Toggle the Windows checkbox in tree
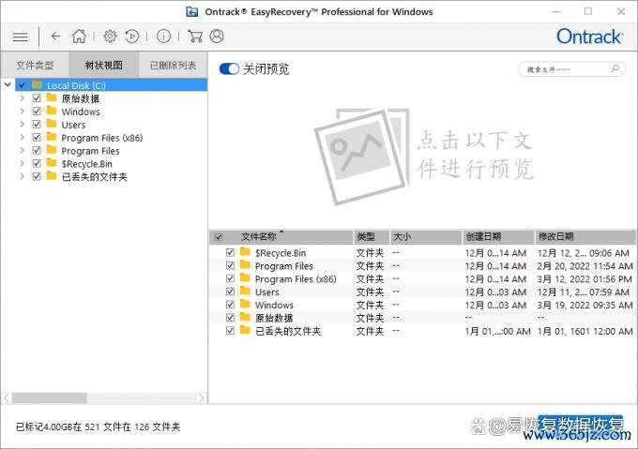 pyautogui.click(x=37, y=112)
